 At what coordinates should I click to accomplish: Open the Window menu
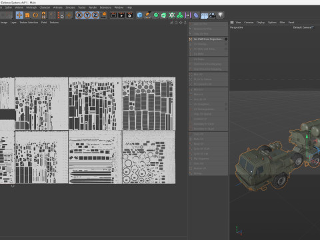click(119, 7)
